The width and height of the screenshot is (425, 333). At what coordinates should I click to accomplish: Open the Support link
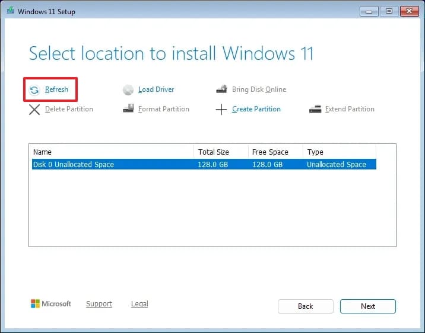point(99,304)
